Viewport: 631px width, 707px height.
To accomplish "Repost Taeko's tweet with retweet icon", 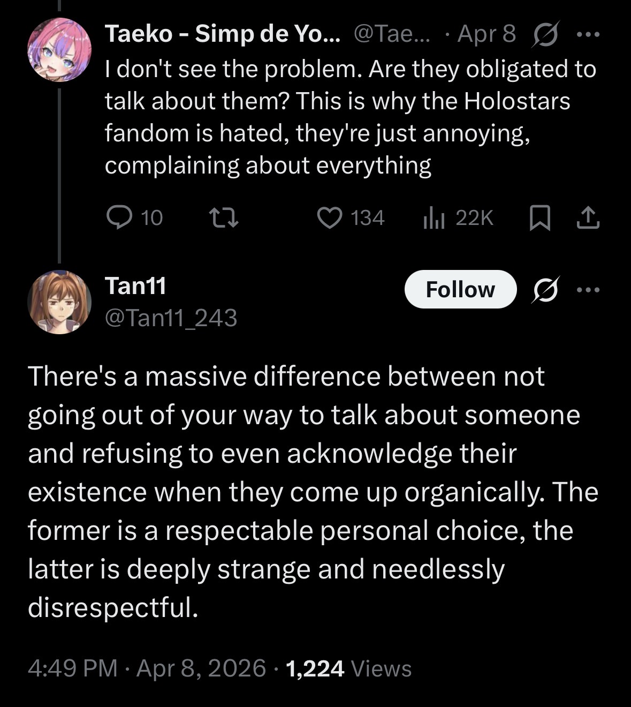I will click(x=224, y=217).
